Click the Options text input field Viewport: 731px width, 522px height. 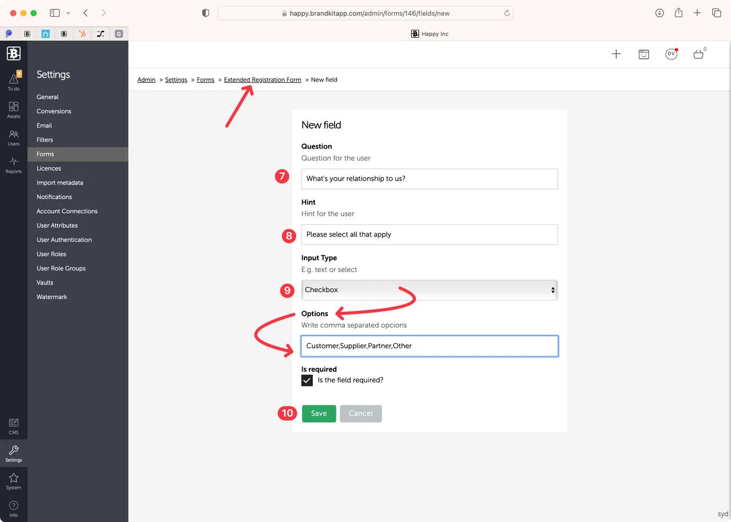(429, 346)
